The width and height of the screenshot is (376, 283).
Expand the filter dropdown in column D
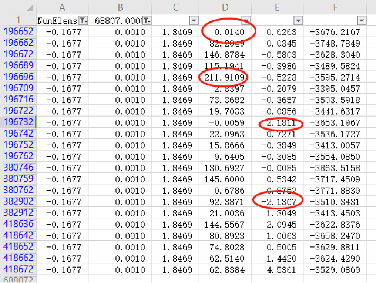pos(245,21)
